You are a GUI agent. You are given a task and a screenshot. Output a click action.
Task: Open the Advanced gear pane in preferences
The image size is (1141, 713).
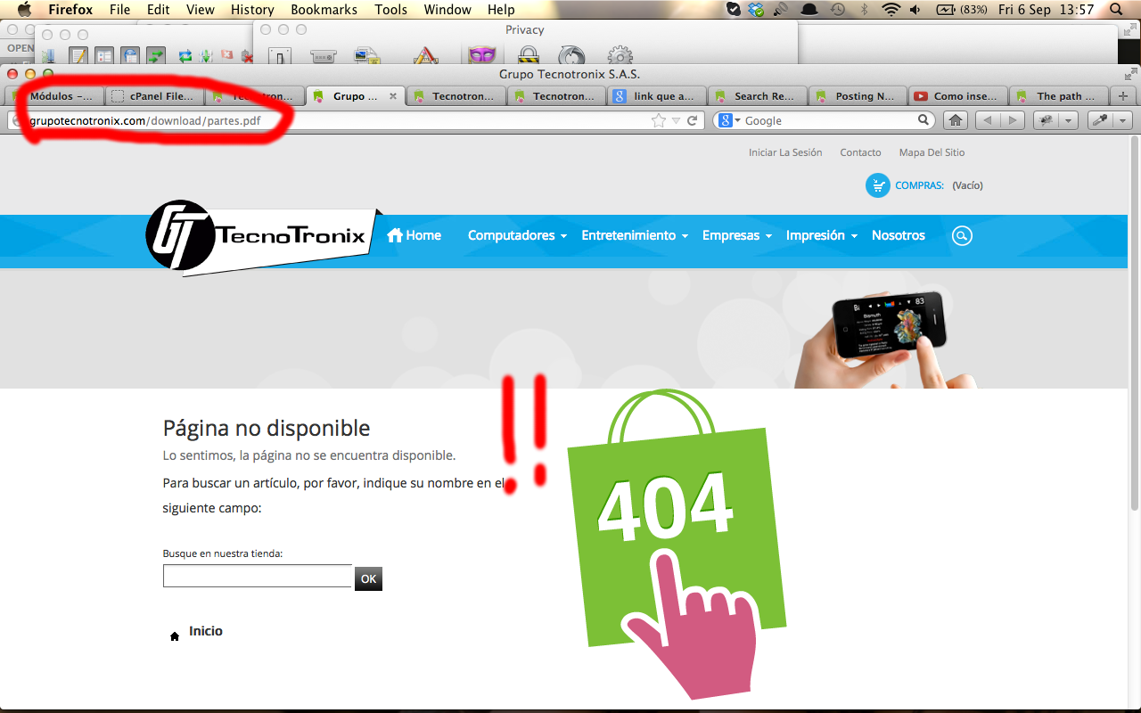tap(620, 56)
